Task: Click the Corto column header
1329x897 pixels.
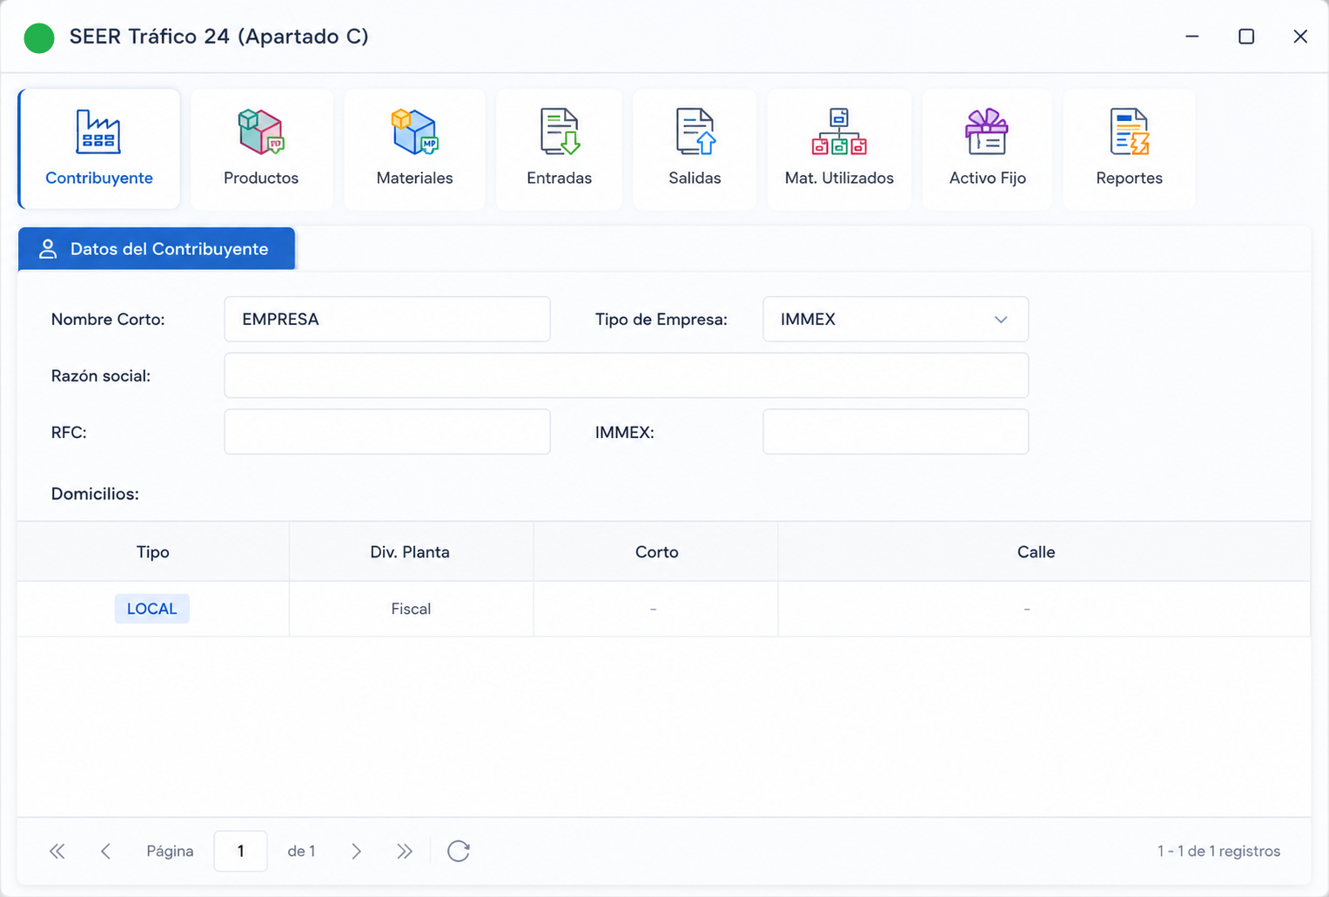Action: pyautogui.click(x=656, y=552)
